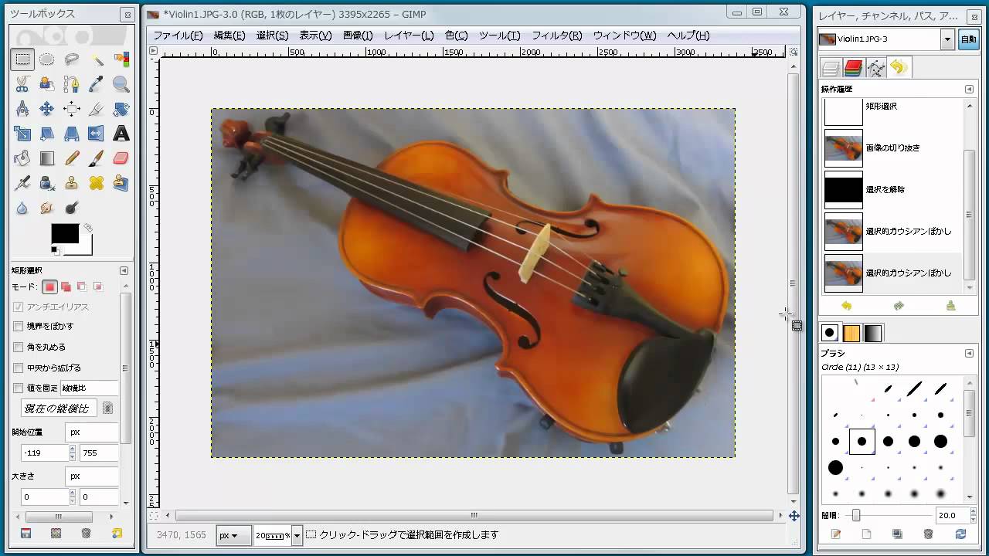Screen dimensions: 989x556
Task: Switch to the undo history tab
Action: (x=899, y=68)
